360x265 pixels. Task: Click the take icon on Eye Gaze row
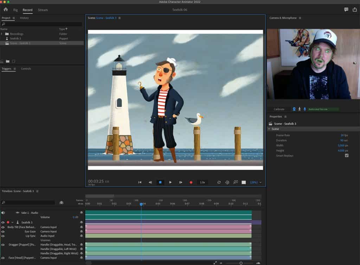coord(81,232)
